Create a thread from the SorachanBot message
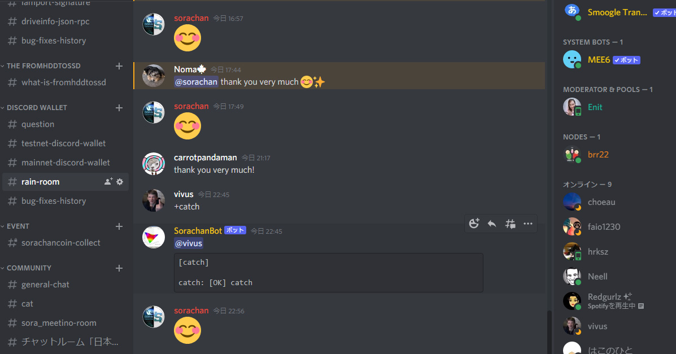 point(510,224)
